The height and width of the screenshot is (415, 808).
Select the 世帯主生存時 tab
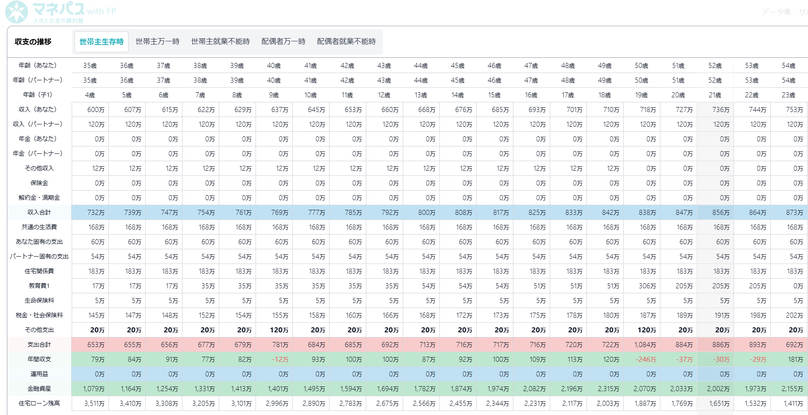point(102,42)
